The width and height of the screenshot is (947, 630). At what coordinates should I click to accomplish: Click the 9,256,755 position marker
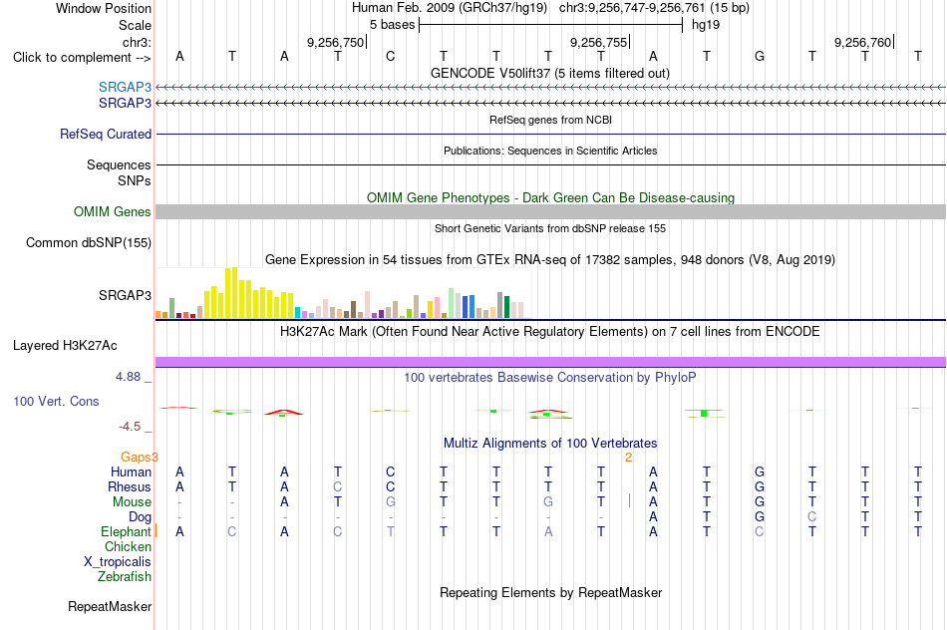coord(598,42)
